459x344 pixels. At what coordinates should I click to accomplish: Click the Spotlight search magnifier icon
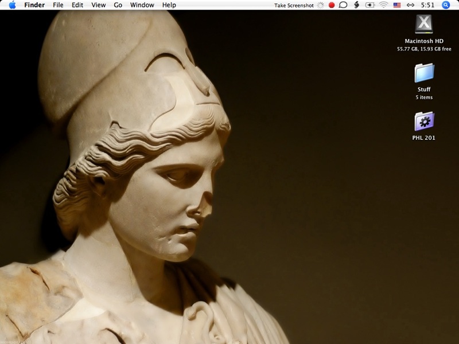[x=446, y=5]
